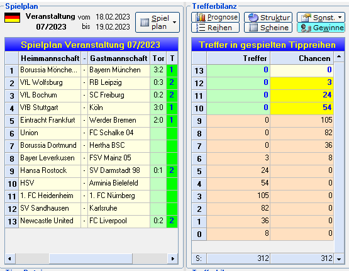Image resolution: width=349 pixels, height=271 pixels.
Task: Select the RB Leipzig cell
Action: [x=119, y=84]
